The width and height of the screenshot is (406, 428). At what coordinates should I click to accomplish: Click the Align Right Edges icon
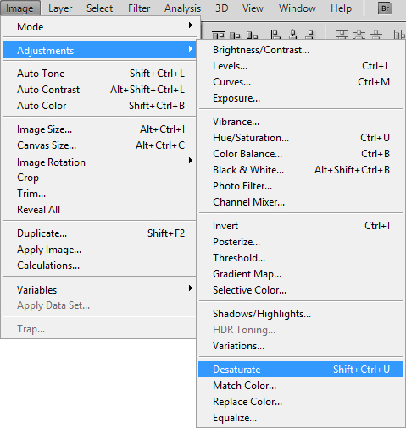click(x=310, y=35)
